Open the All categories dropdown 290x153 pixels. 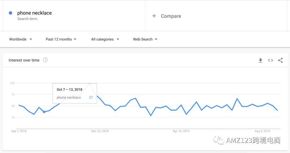pos(105,39)
